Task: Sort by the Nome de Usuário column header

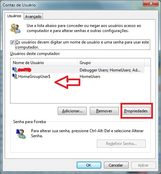Action: coord(44,62)
